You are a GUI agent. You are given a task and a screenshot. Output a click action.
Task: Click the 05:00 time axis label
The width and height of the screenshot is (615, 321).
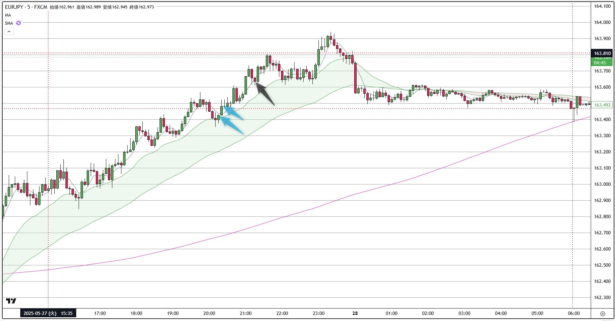point(537,313)
